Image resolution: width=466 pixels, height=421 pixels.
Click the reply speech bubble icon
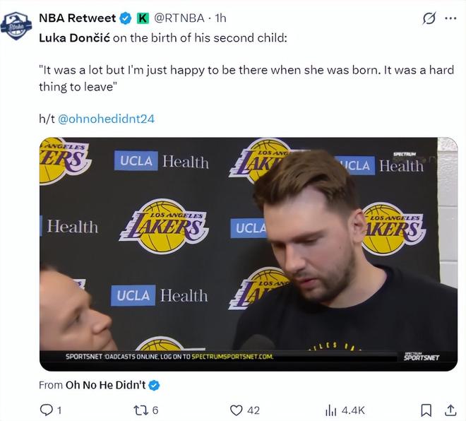(47, 410)
